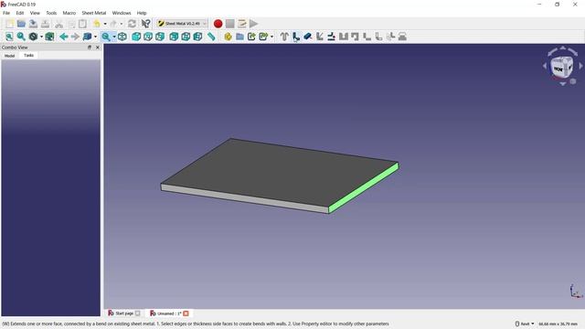Open the Sheet Metal workbench selector

pos(182,24)
